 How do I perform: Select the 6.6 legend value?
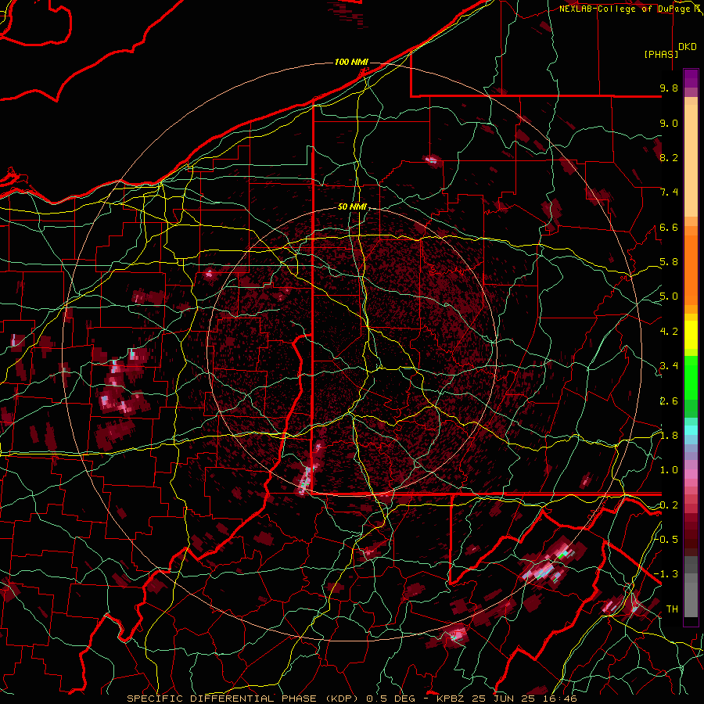(669, 228)
